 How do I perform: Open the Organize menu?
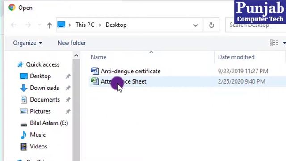[x=28, y=43]
